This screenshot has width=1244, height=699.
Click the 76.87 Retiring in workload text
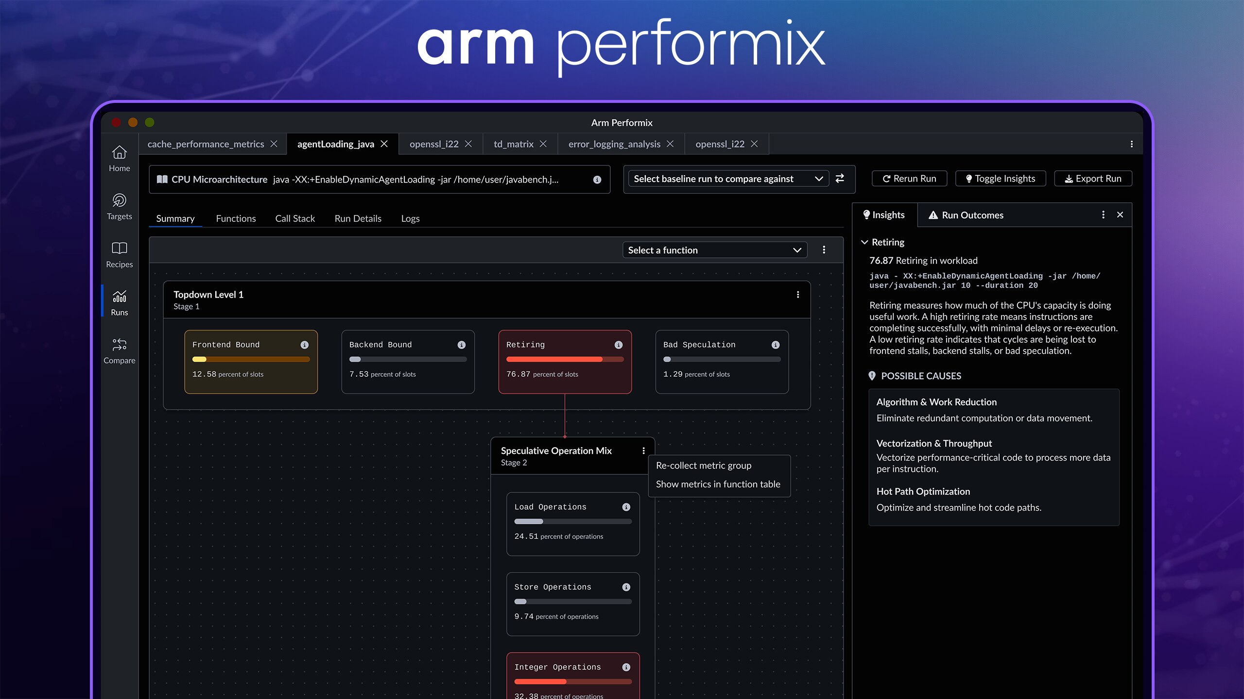click(923, 261)
